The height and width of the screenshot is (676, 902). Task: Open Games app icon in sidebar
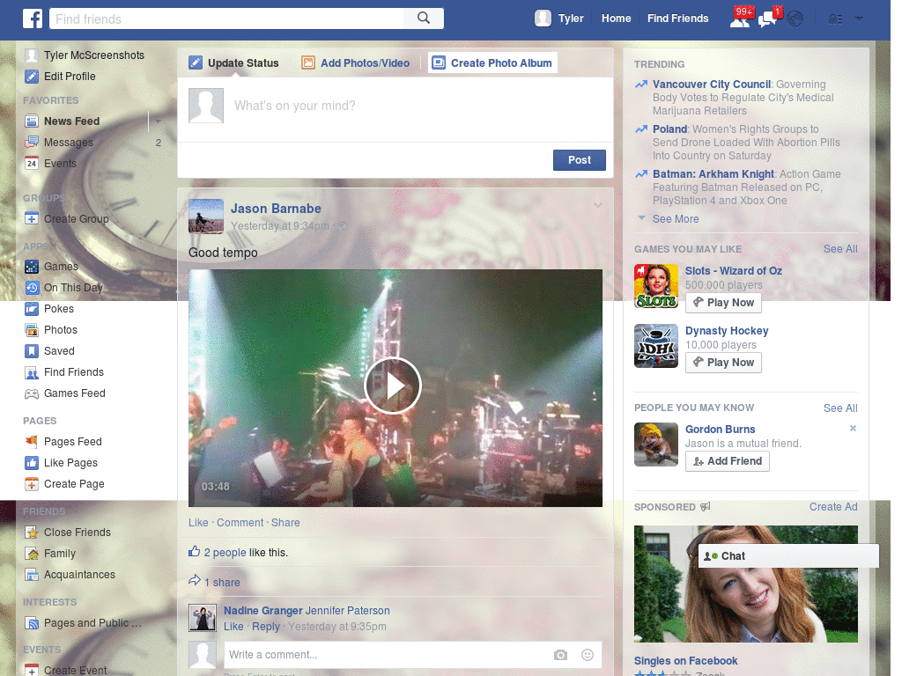click(32, 267)
